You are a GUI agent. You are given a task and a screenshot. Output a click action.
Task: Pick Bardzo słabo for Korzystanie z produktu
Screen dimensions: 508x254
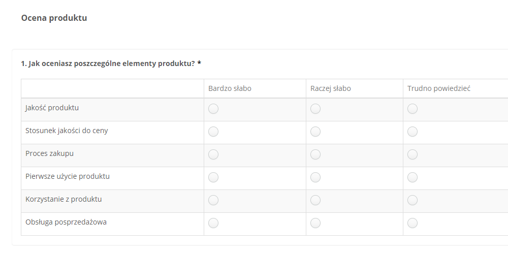coord(213,200)
